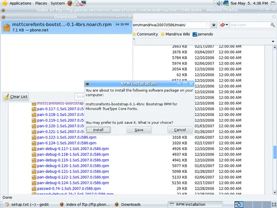This screenshot has width=277, height=208.
Task: Click the page vertical scrollbar thumb
Action: [x=274, y=152]
